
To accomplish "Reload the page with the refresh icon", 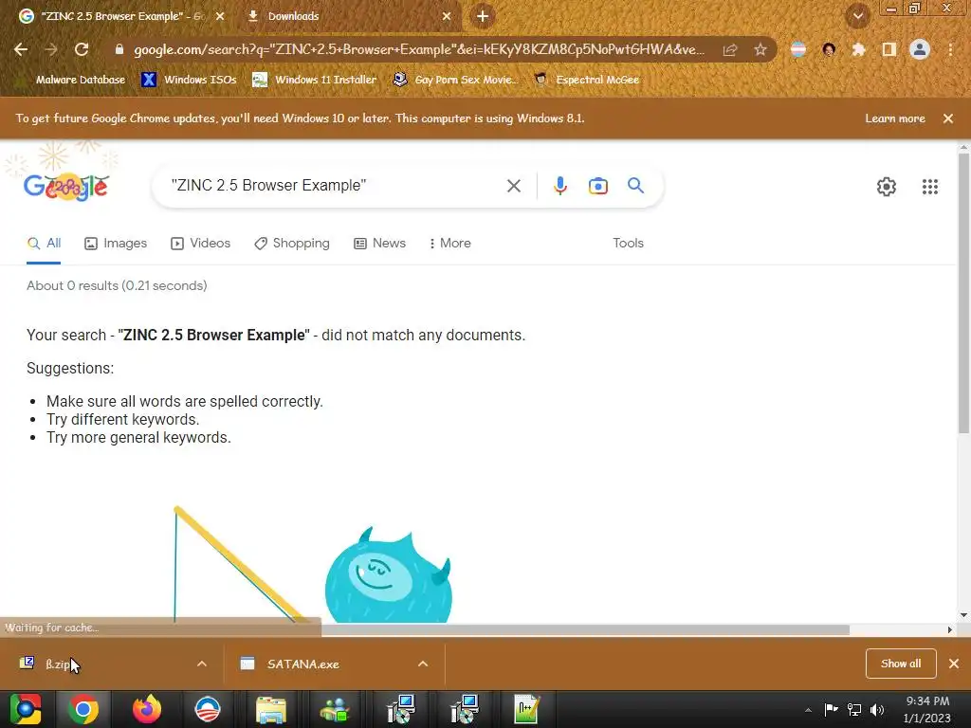I will coord(82,49).
